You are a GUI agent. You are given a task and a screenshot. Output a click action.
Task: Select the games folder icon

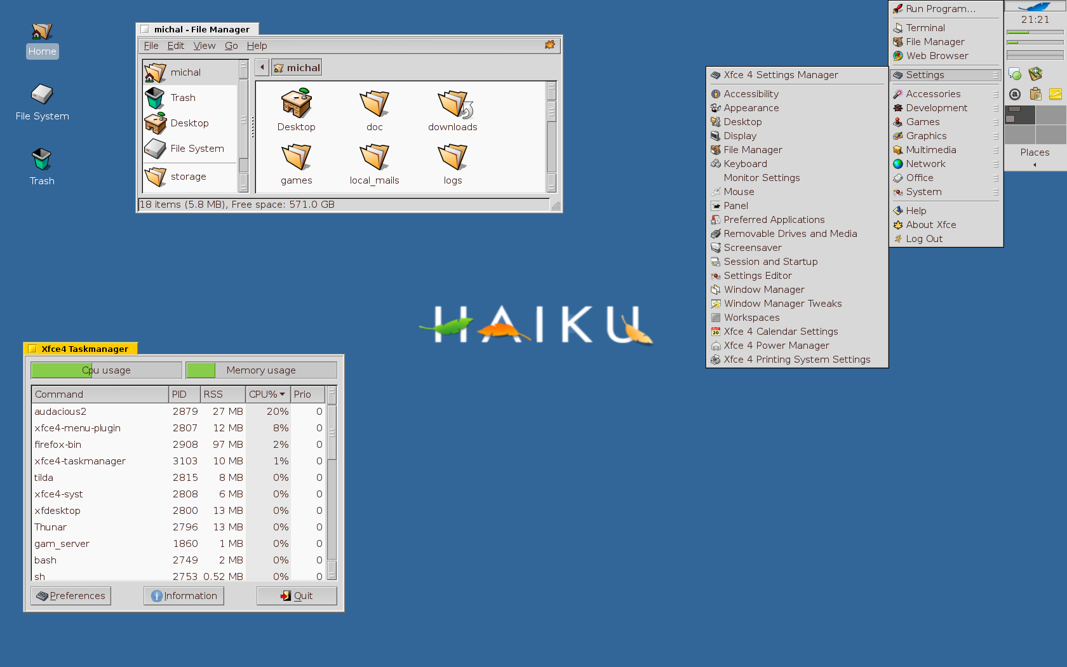pos(296,164)
